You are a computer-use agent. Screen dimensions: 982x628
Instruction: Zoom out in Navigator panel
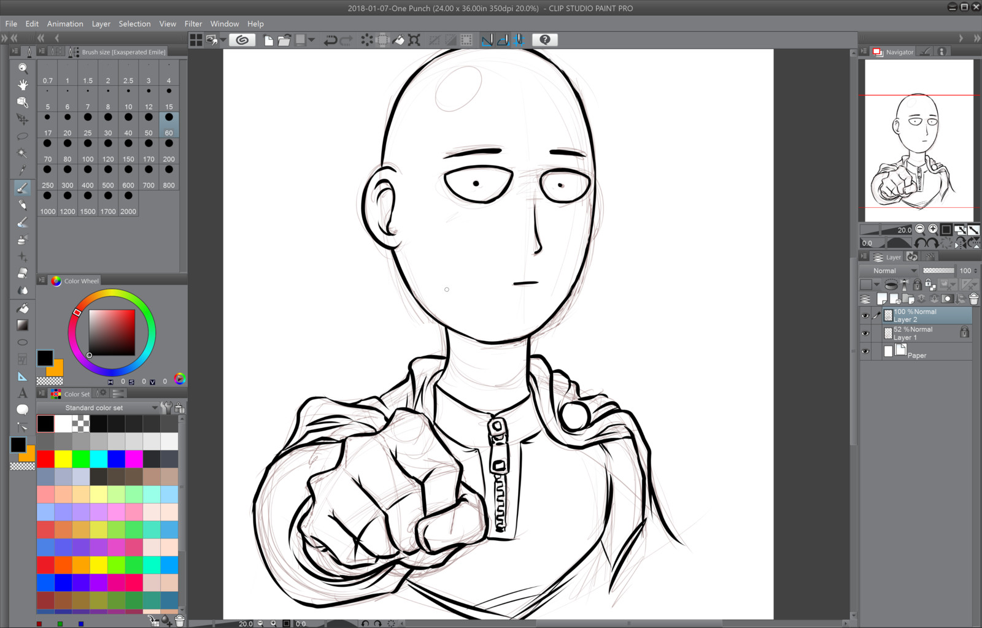919,229
